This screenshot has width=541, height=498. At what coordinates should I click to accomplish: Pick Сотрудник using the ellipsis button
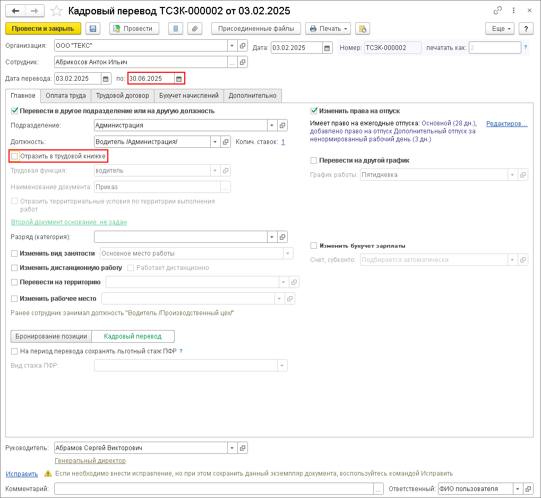232,62
